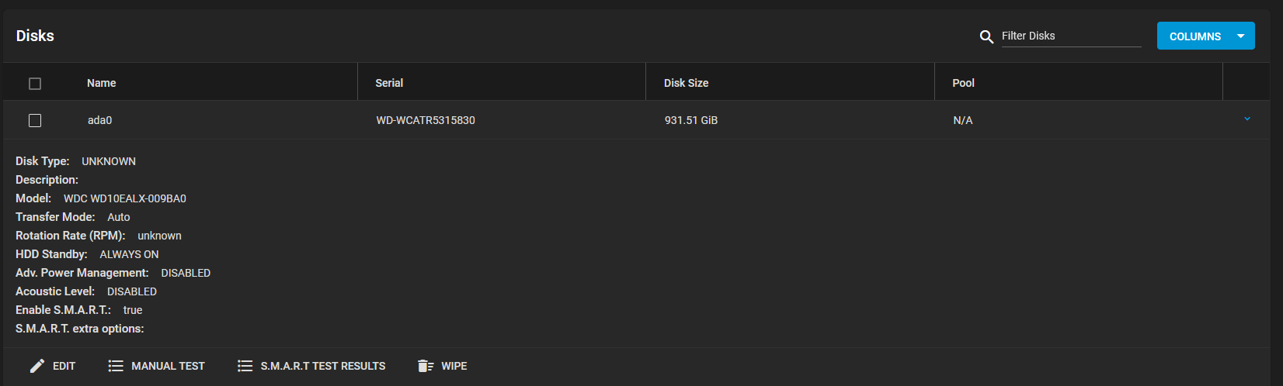Sort by the Disk Size column header
The width and height of the screenshot is (1283, 386).
coord(686,83)
